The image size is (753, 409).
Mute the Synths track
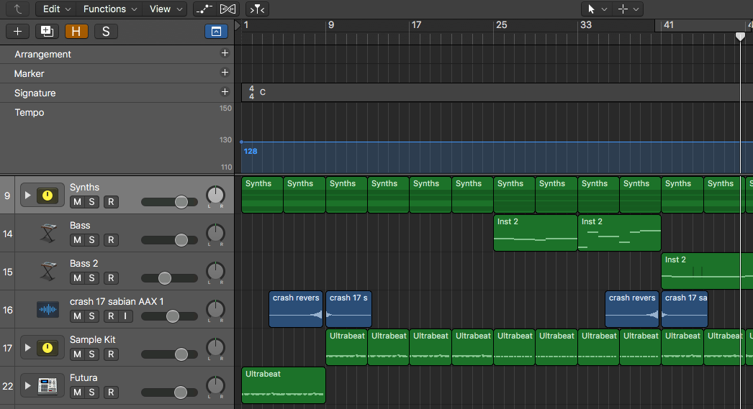point(77,202)
